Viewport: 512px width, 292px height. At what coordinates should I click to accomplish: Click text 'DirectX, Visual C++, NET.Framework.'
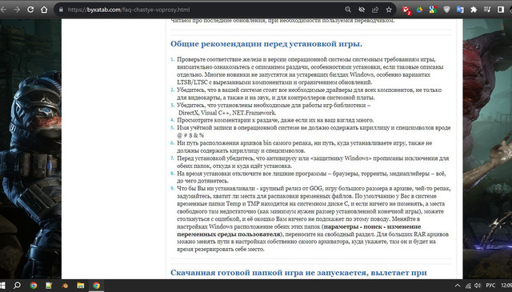coord(227,113)
